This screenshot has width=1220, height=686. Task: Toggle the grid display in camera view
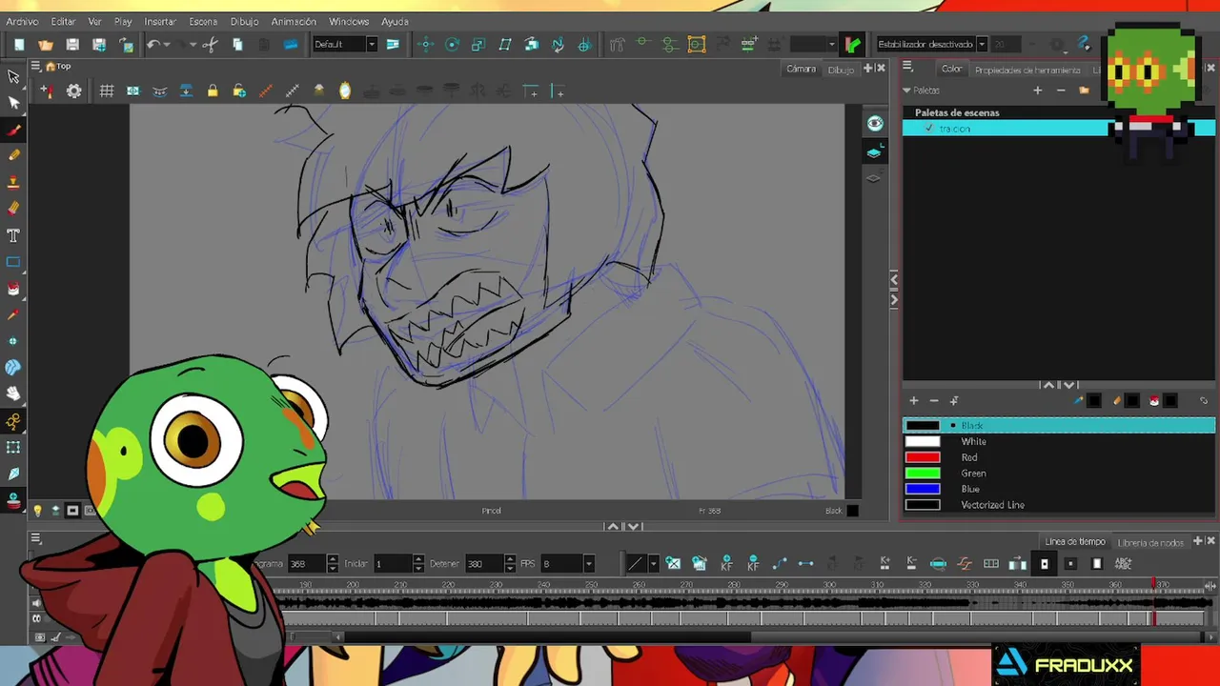[x=107, y=91]
